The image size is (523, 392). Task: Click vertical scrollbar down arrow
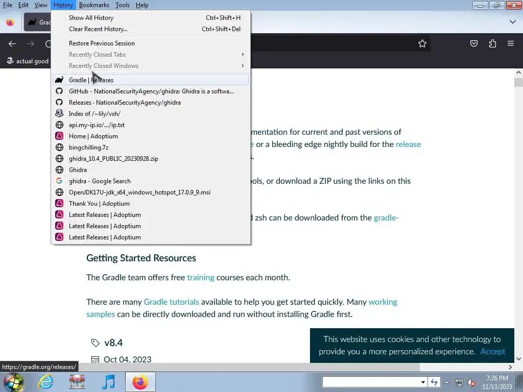pyautogui.click(x=518, y=359)
